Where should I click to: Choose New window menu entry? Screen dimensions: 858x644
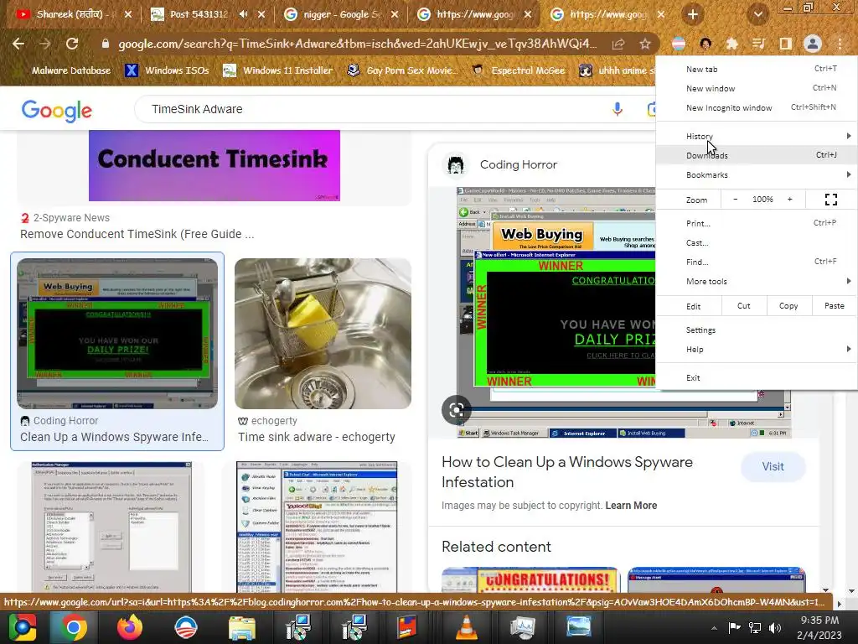tap(757, 87)
